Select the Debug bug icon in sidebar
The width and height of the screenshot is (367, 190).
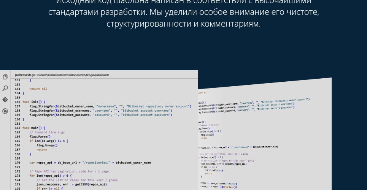(x=5, y=111)
